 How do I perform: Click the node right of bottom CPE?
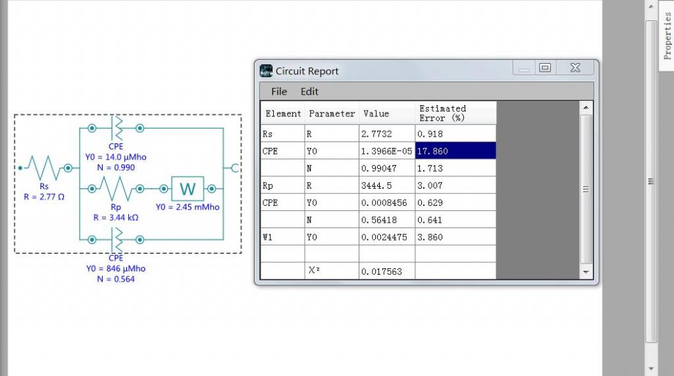tap(140, 239)
